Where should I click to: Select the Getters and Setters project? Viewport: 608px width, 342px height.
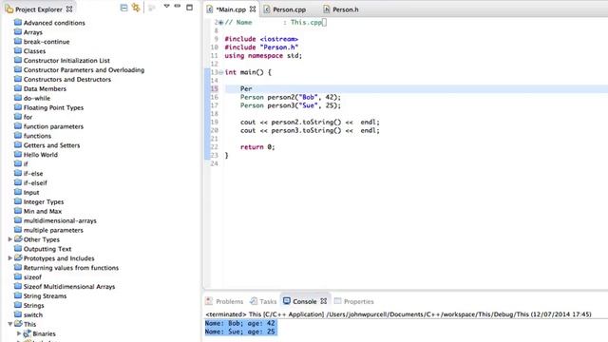click(x=51, y=145)
